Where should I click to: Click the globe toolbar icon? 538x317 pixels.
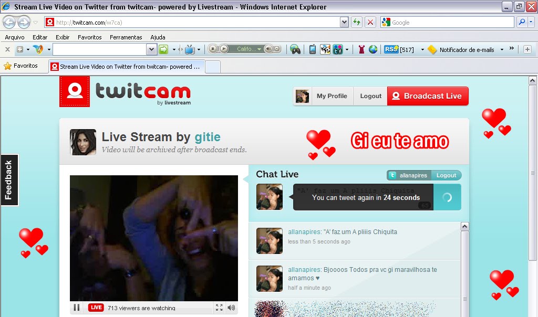373,49
